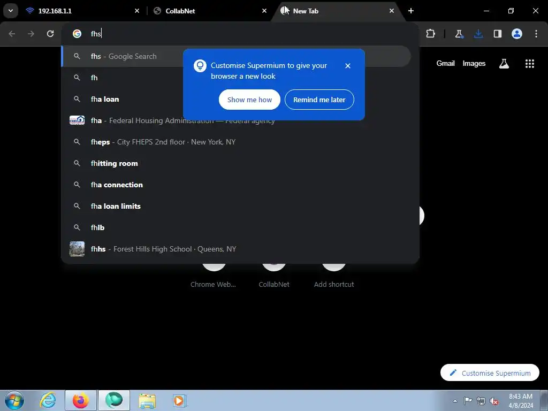Click the browser forward arrow
Screen dimensions: 548x411
(x=31, y=34)
